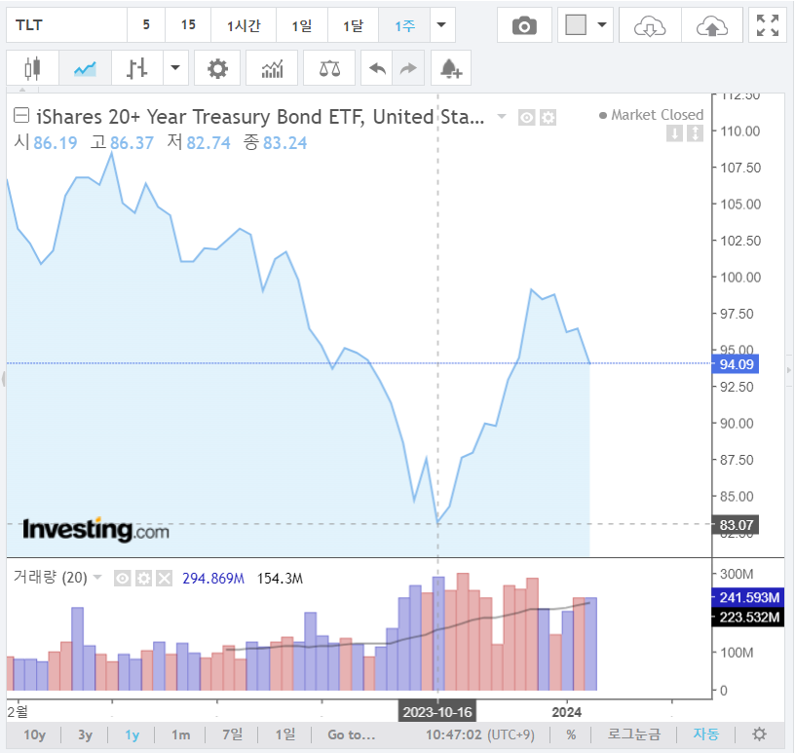This screenshot has height=753, width=795.
Task: Undo last chart action
Action: pyautogui.click(x=377, y=68)
